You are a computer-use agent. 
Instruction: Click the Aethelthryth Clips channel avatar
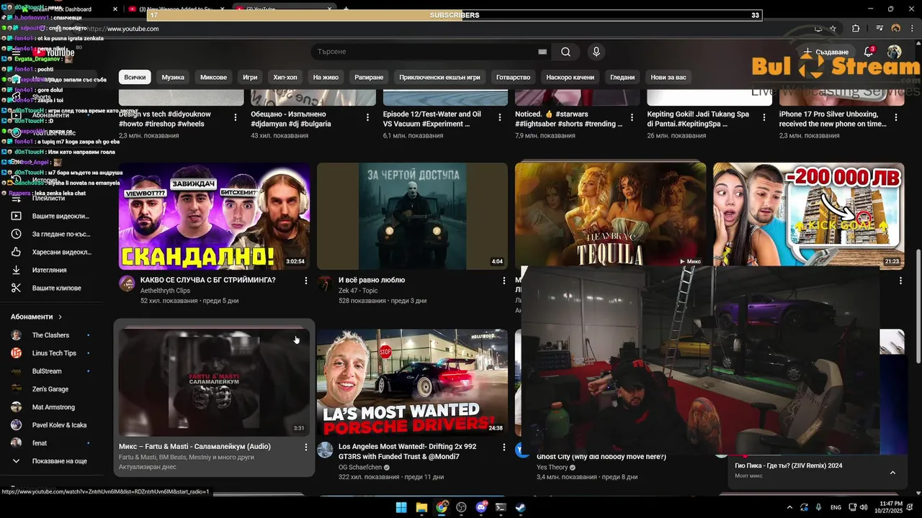127,283
